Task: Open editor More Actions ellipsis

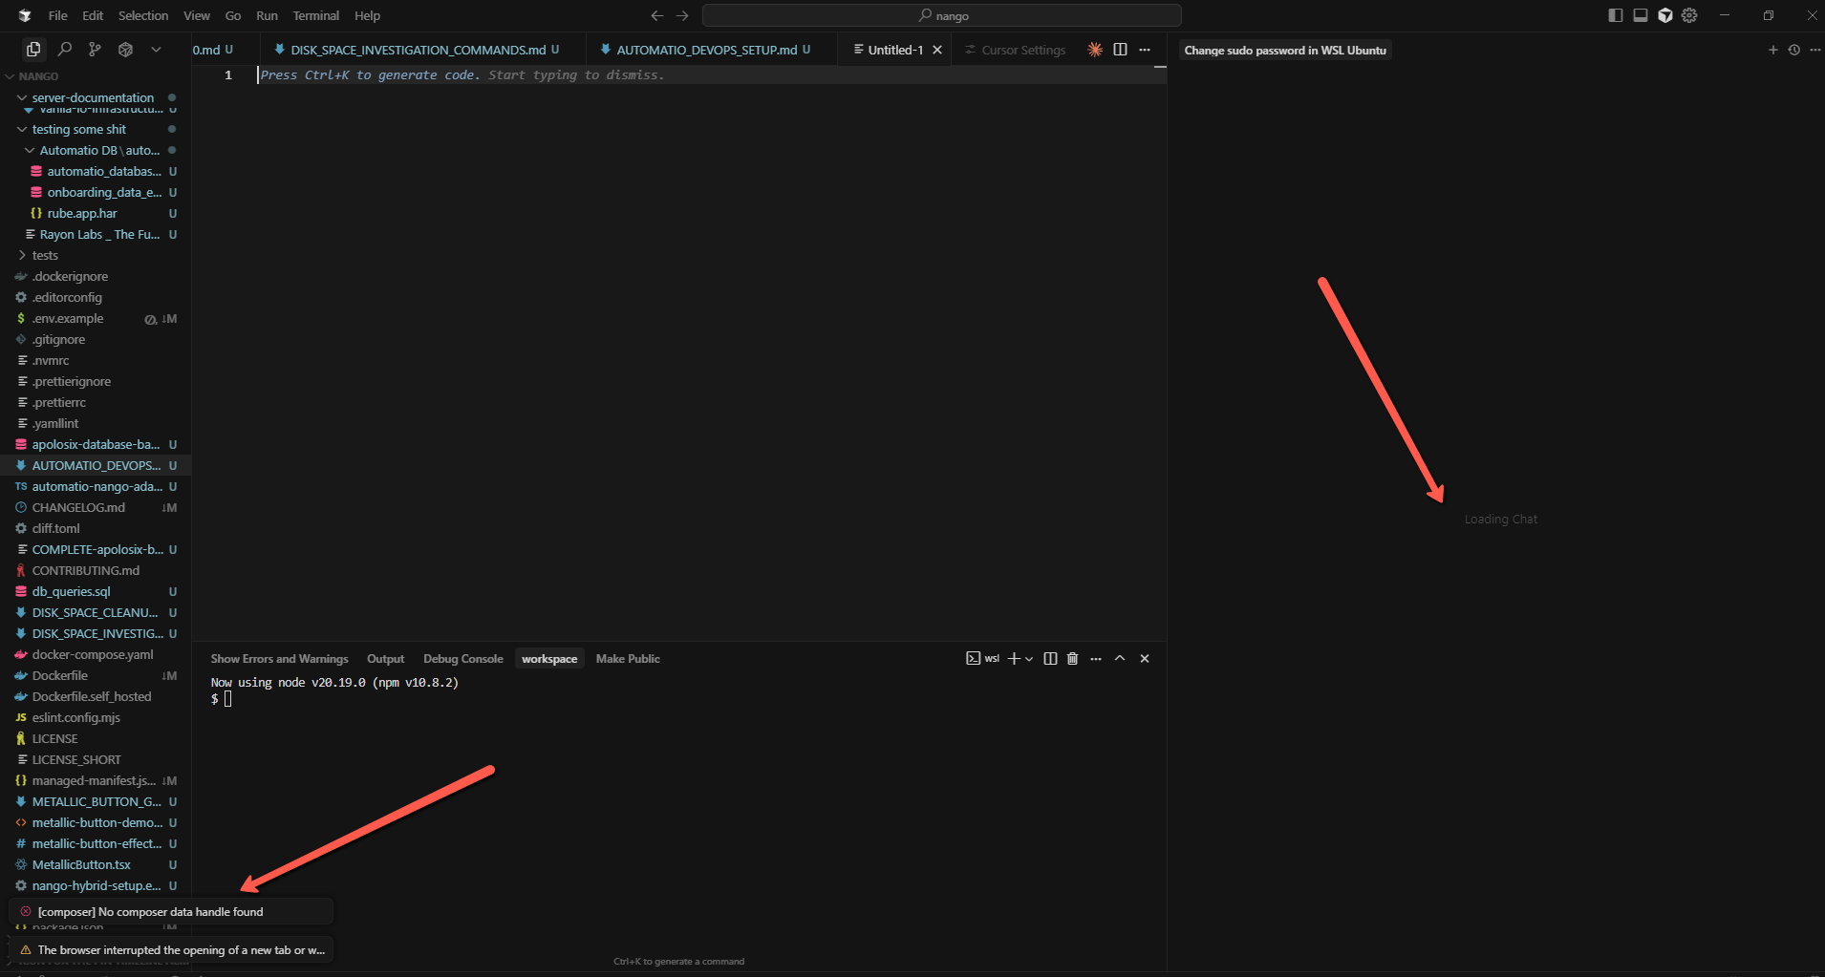Action: tap(1145, 50)
